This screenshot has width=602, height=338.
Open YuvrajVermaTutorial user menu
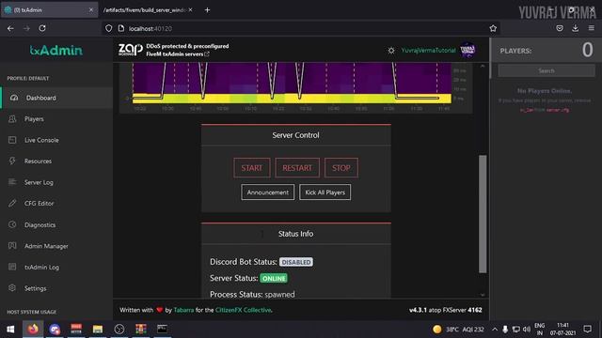pos(428,50)
